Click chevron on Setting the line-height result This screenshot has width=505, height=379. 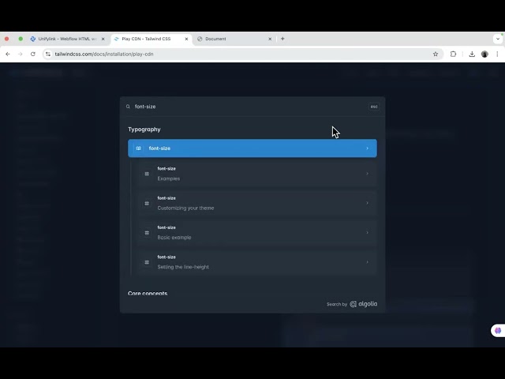point(367,262)
